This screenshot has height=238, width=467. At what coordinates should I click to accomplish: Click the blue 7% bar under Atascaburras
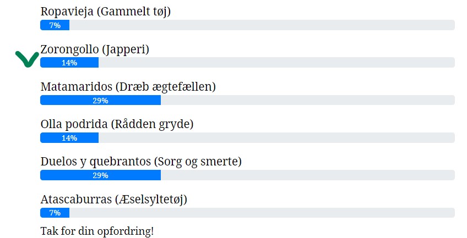coord(55,213)
